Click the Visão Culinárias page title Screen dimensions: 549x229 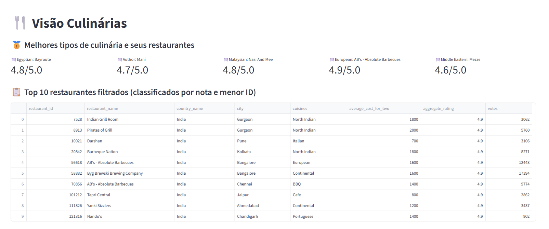79,23
